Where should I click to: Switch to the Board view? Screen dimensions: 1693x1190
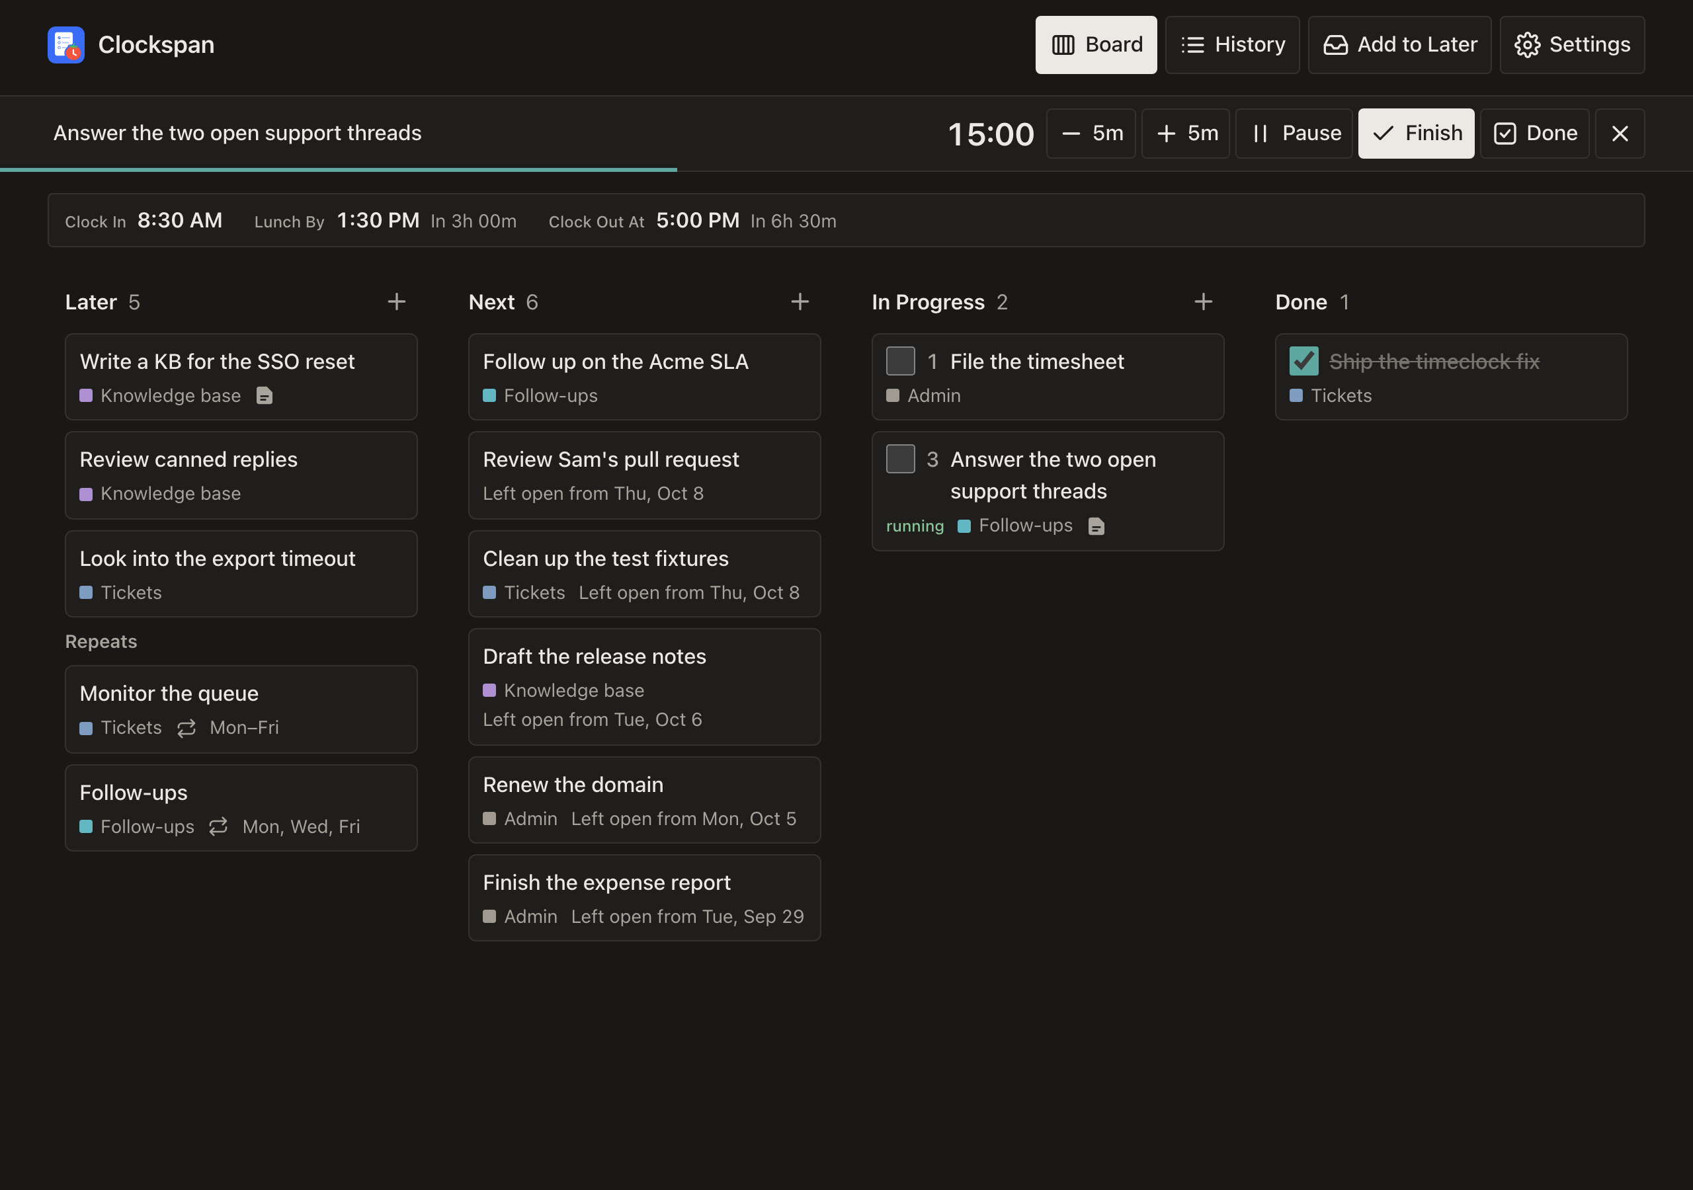click(x=1096, y=45)
